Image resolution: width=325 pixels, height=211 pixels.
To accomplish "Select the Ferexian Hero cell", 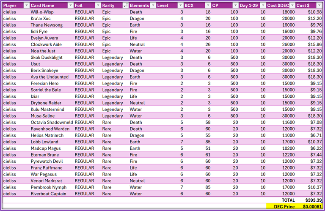I will tap(52, 83).
